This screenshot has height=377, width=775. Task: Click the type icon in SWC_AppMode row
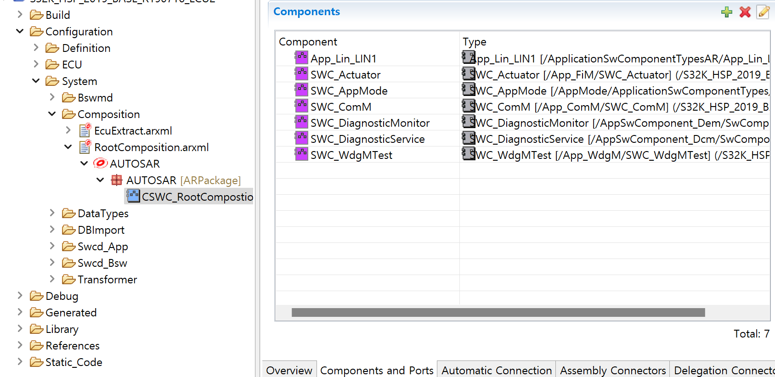(x=469, y=90)
